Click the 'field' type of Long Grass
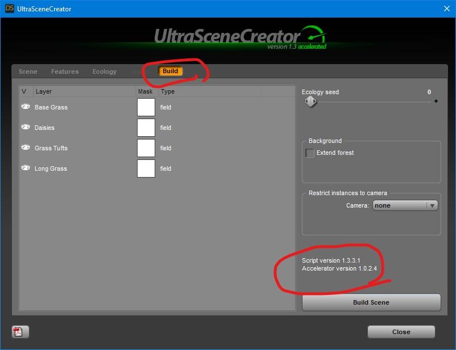456x350 pixels. click(x=165, y=168)
